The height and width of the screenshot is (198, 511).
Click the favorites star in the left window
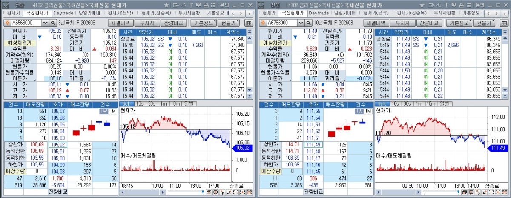coord(166,5)
